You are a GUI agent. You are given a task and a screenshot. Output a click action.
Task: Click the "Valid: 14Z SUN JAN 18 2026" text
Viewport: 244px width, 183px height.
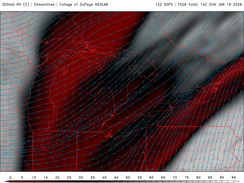click(215, 4)
